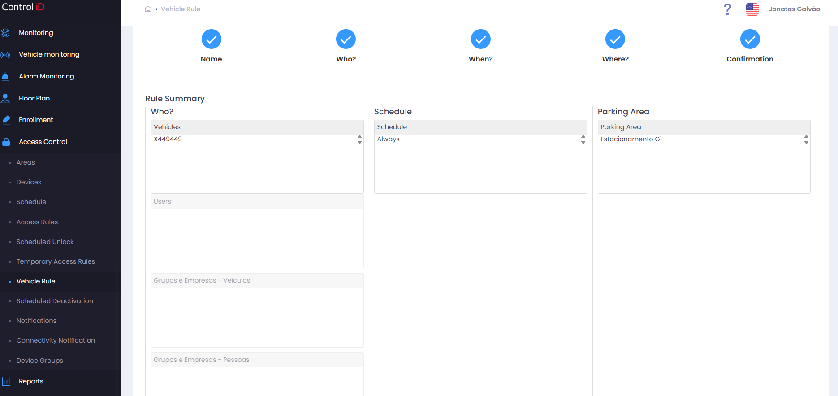The width and height of the screenshot is (838, 396).
Task: Click the Vehicles list spinner arrows
Action: (359, 139)
